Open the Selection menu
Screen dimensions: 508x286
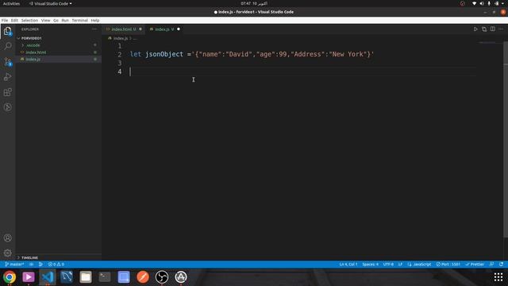[x=29, y=21]
